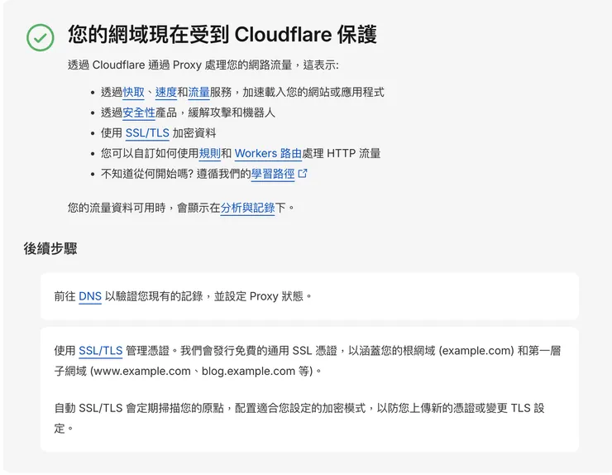
Task: Open the 流量 services link
Action: click(x=198, y=92)
